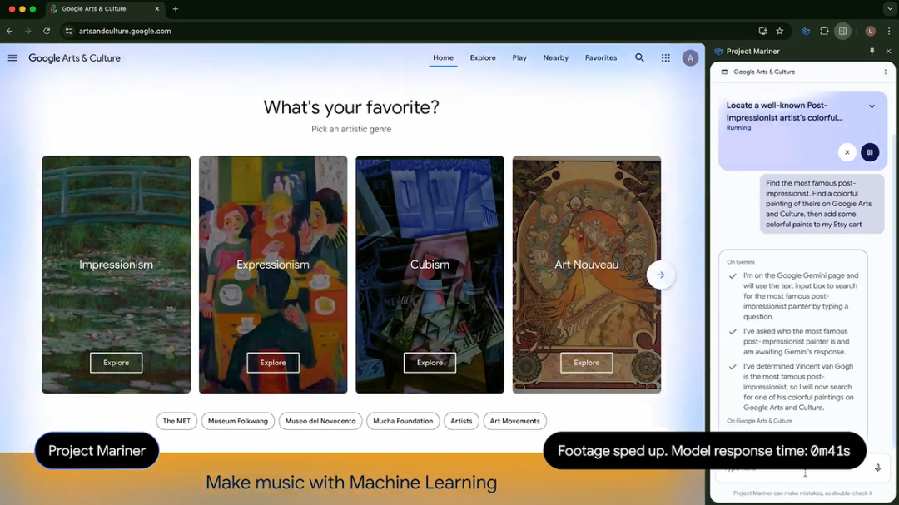This screenshot has height=505, width=899.
Task: Collapse the running task card chevron
Action: 872,106
